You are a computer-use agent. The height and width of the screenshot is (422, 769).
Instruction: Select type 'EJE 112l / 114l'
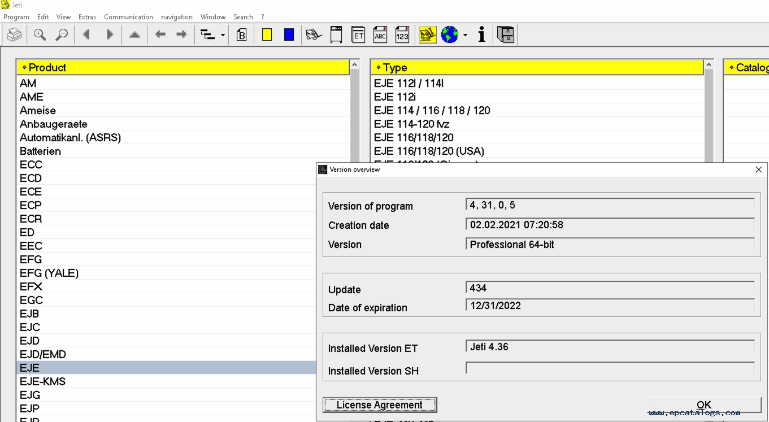coord(537,83)
